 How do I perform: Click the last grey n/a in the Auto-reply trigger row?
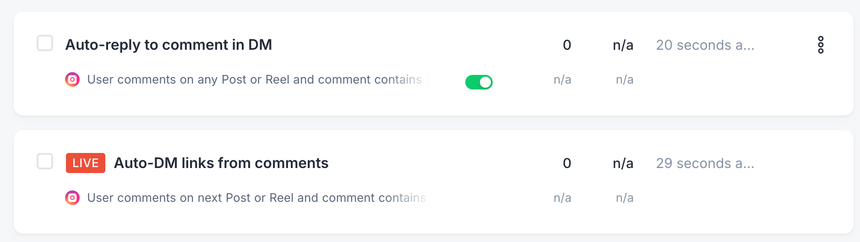coord(625,79)
